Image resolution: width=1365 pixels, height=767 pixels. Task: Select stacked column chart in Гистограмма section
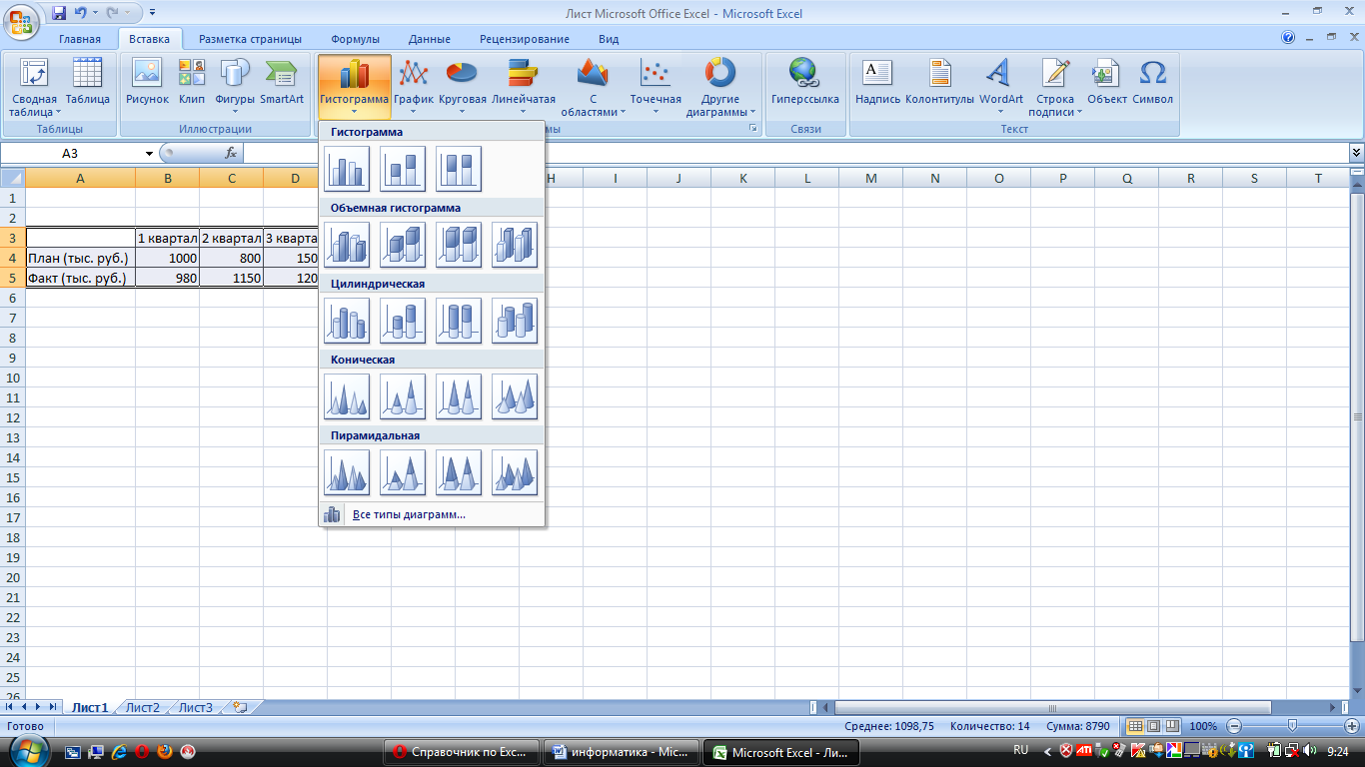click(403, 168)
